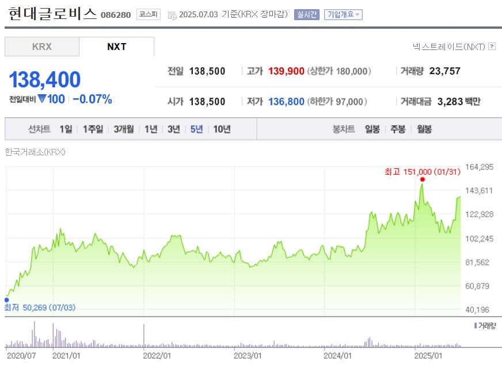Click the 2025/01 axis date label
Image resolution: width=502 pixels, height=365 pixels.
click(428, 356)
